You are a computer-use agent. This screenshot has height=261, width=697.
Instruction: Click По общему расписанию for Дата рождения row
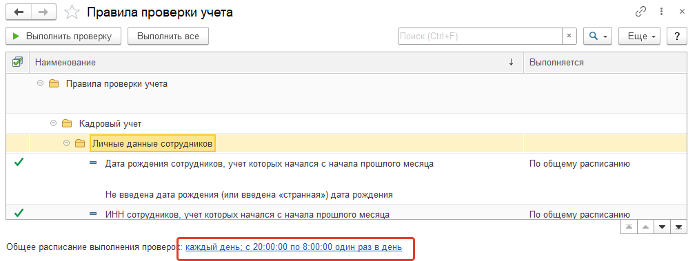580,164
